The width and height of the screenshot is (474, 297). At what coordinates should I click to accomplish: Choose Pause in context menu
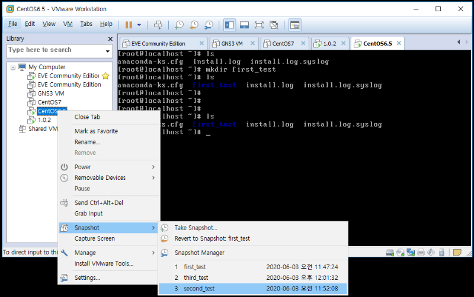[x=109, y=188]
